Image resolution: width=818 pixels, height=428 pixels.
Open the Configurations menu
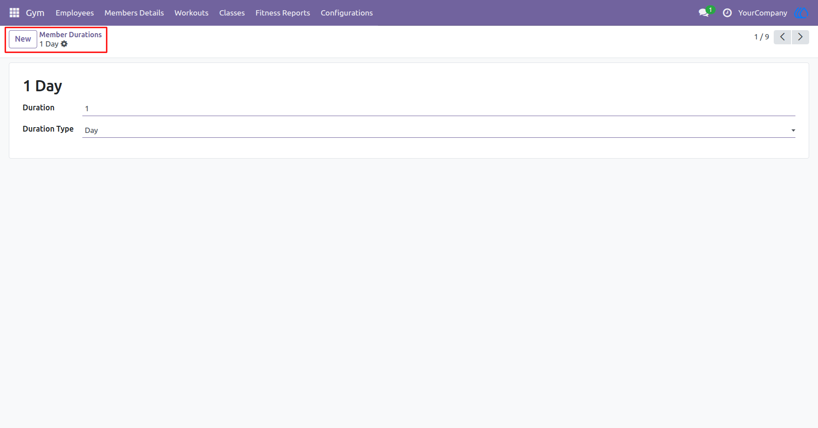click(347, 13)
